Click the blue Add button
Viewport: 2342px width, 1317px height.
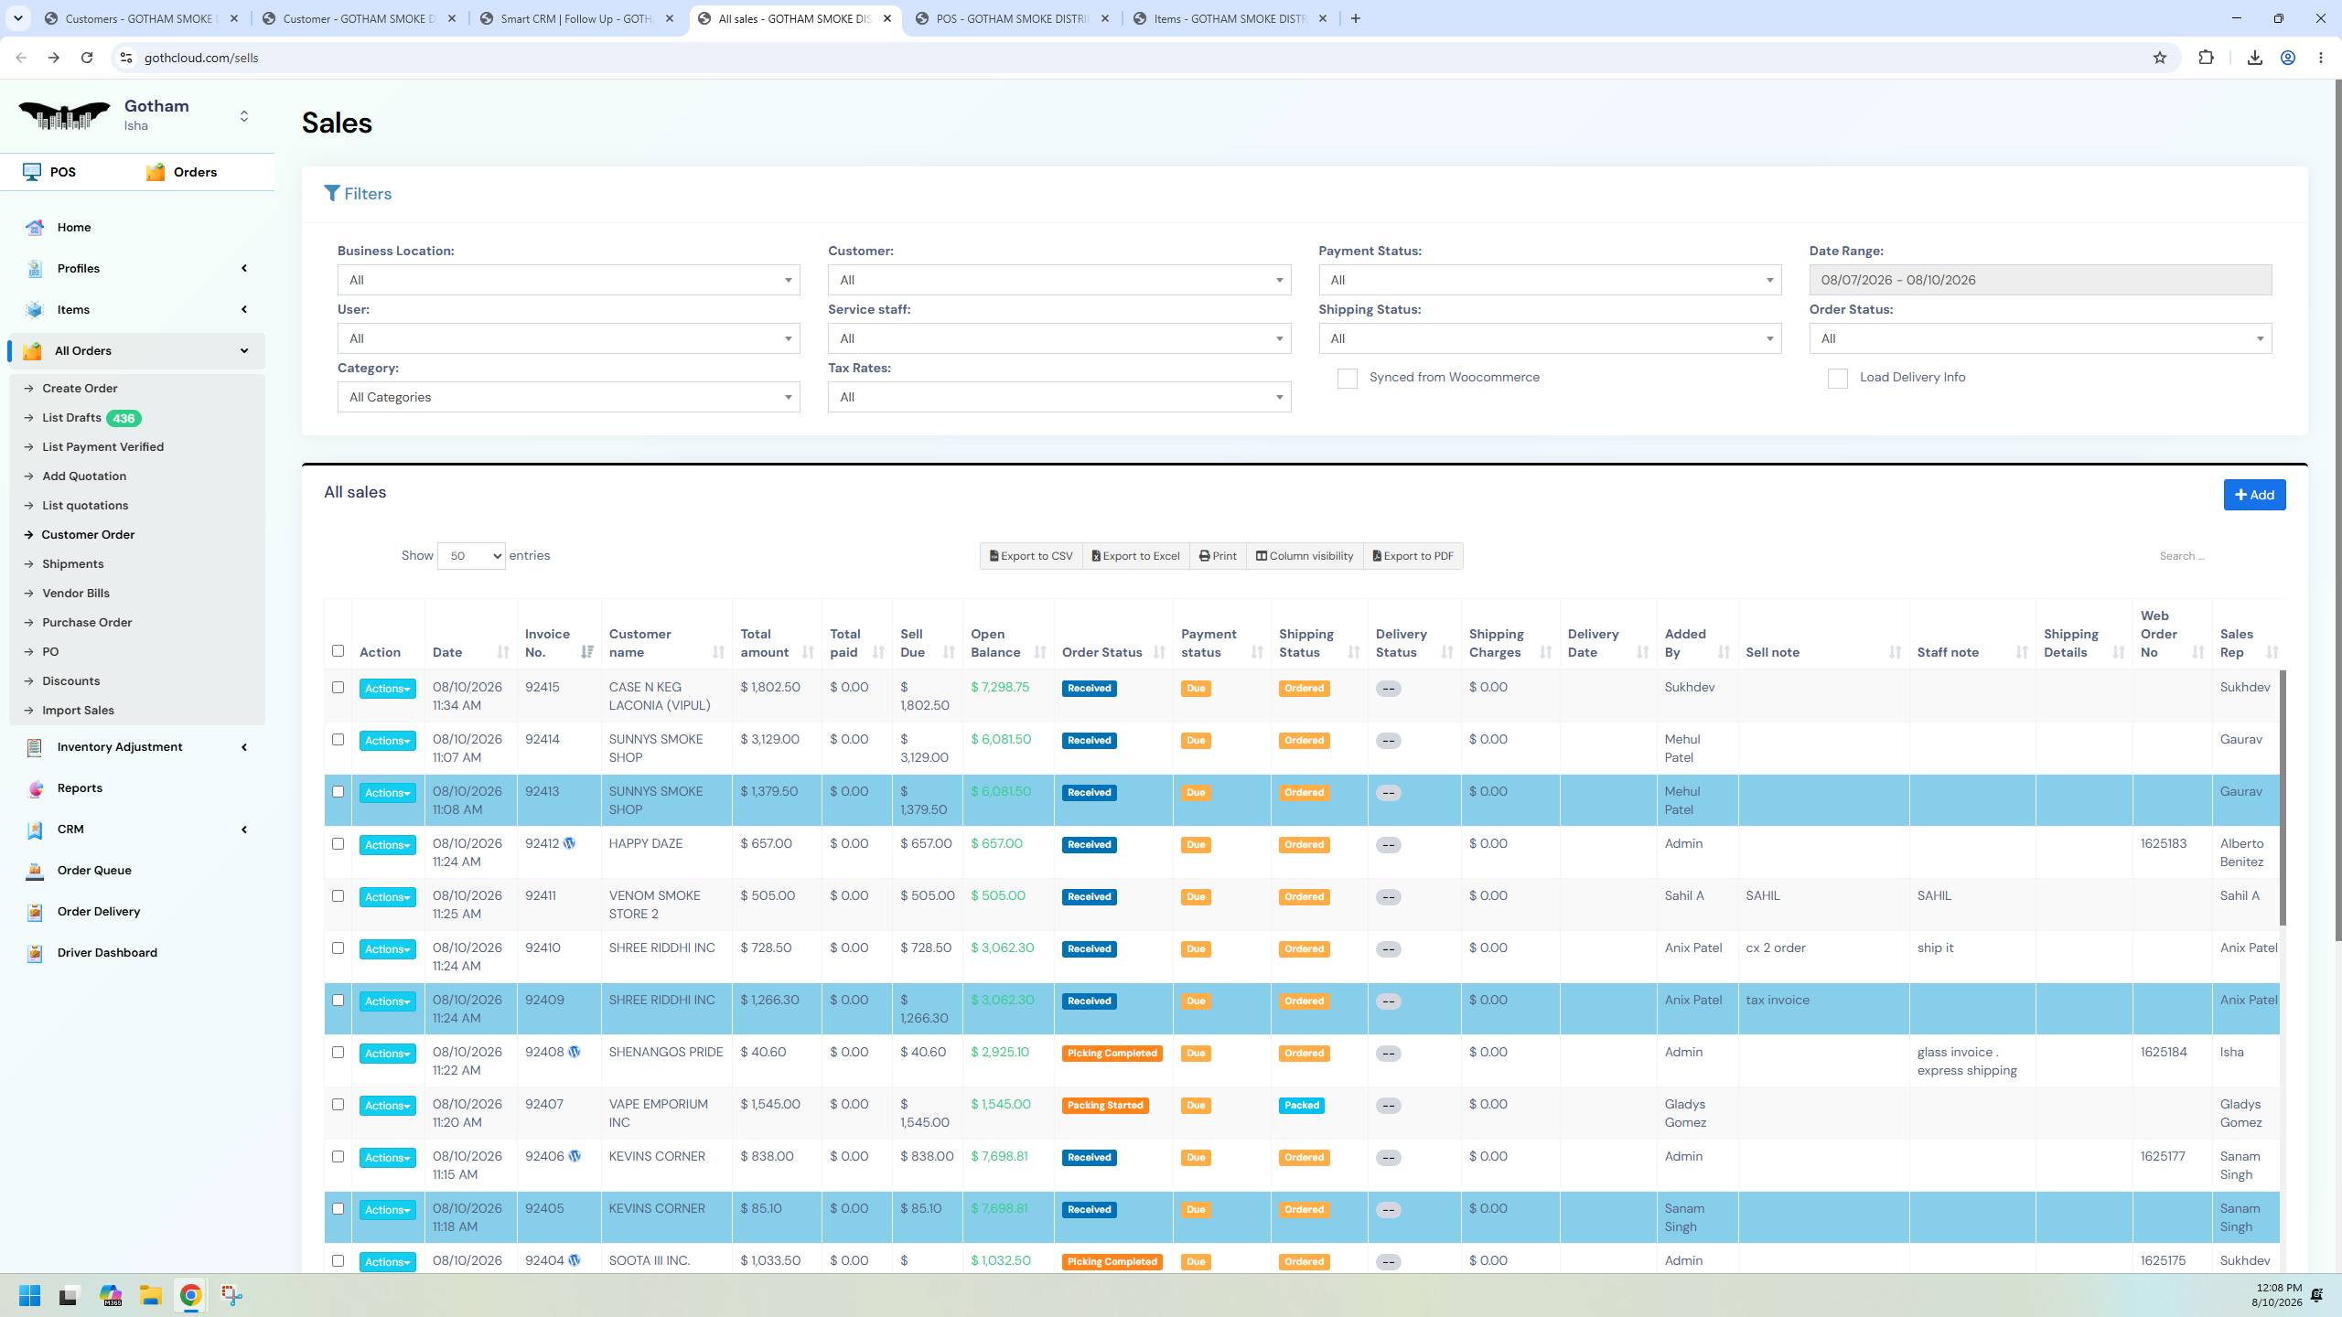pyautogui.click(x=2254, y=495)
